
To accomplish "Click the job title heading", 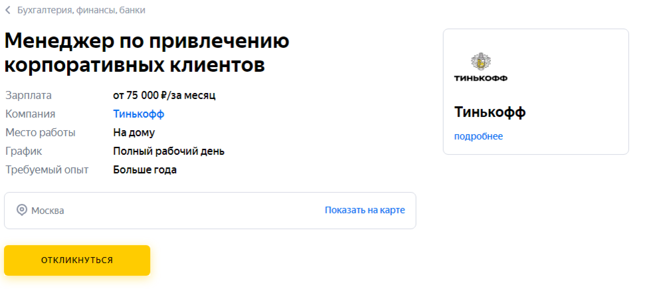I will click(x=147, y=53).
